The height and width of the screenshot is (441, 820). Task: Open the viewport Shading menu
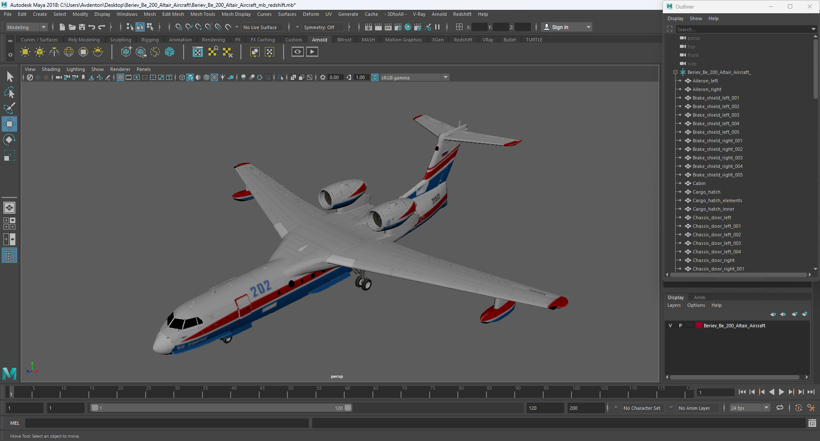pos(51,69)
